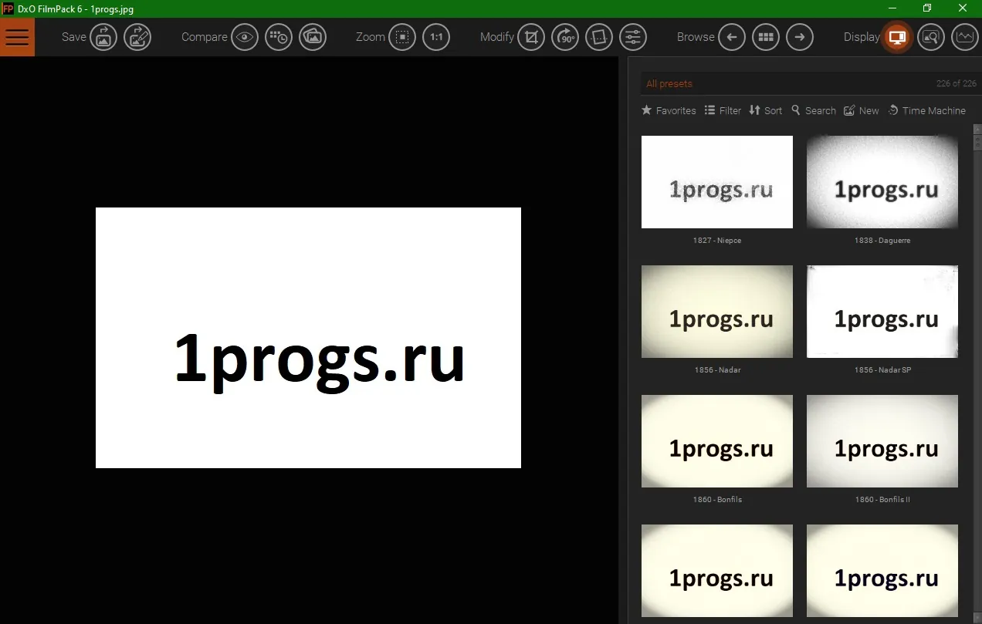Screen dimensions: 982x624
Task: Activate the Crop tool under Modify
Action: coord(531,37)
